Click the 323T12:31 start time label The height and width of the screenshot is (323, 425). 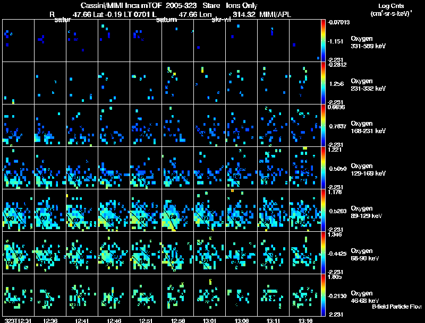pos(18,320)
